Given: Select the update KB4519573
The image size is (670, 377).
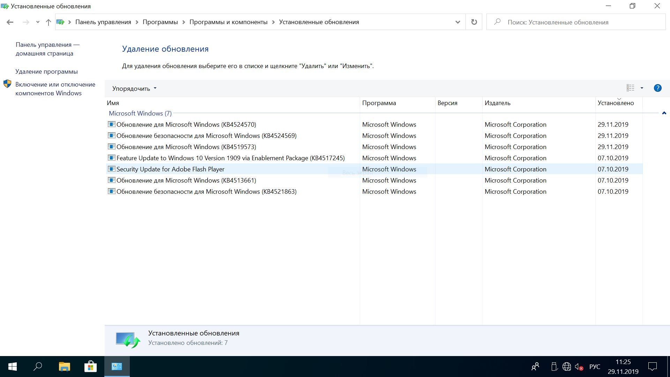Looking at the screenshot, I should point(374,147).
